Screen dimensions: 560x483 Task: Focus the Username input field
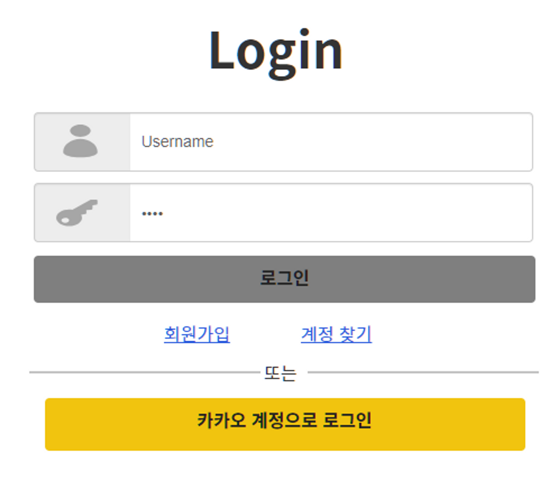[330, 142]
